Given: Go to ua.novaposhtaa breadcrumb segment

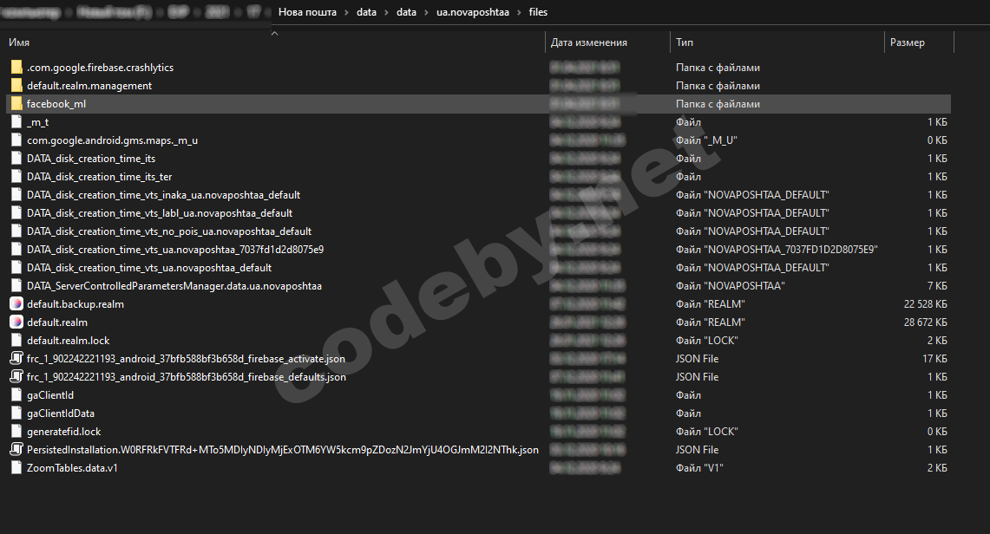Looking at the screenshot, I should (473, 12).
